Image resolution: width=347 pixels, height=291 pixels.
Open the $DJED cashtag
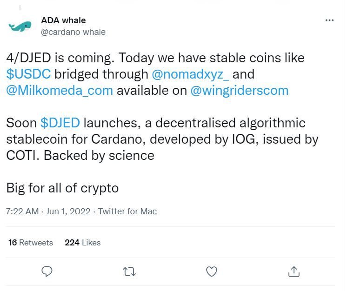[60, 123]
